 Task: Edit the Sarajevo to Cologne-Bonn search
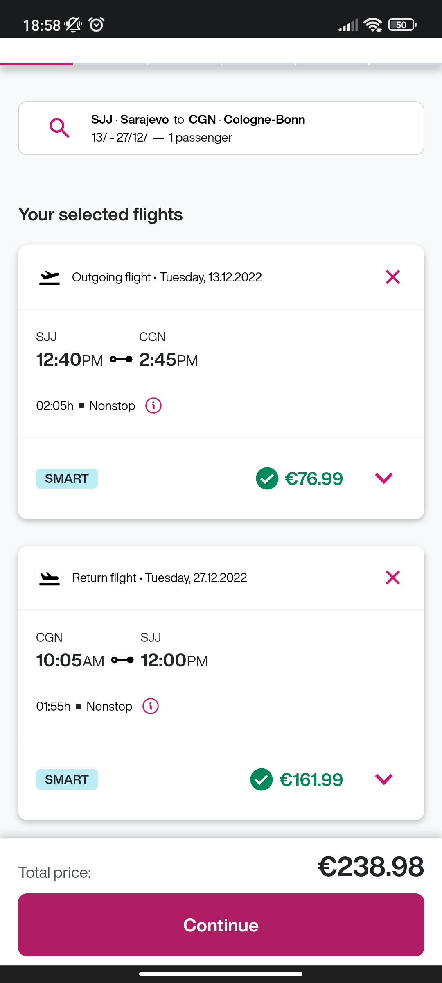point(221,128)
